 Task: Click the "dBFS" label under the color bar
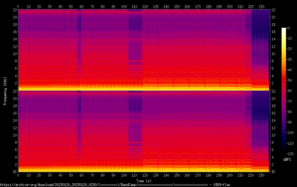(287, 160)
